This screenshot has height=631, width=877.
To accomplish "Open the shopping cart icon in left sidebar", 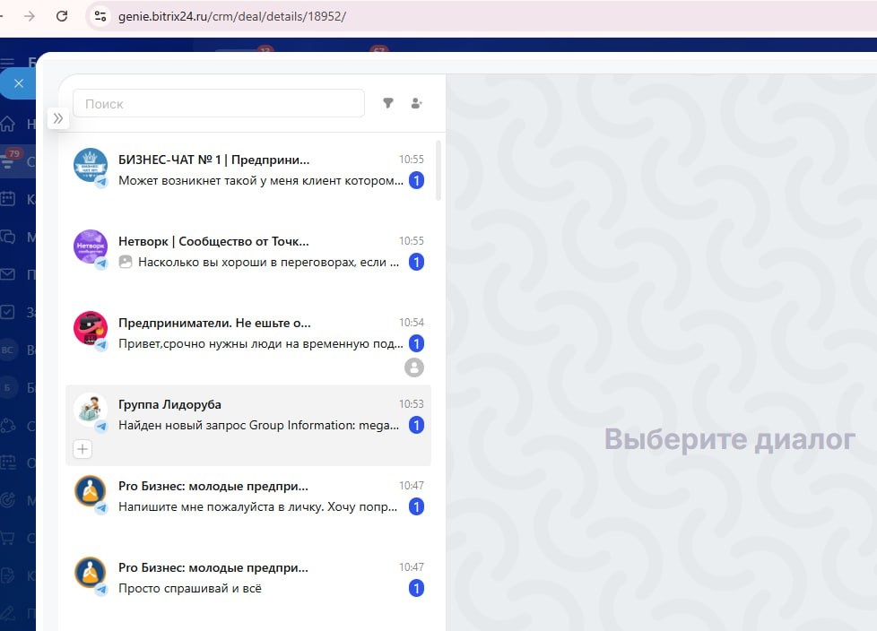I will 7,538.
